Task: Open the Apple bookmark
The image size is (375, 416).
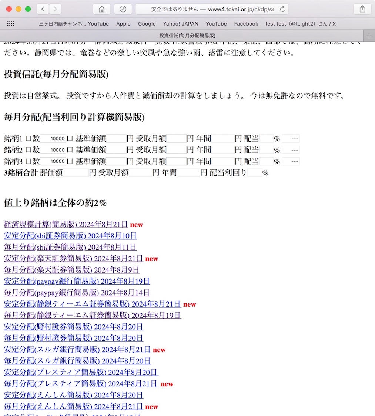Action: click(x=123, y=24)
